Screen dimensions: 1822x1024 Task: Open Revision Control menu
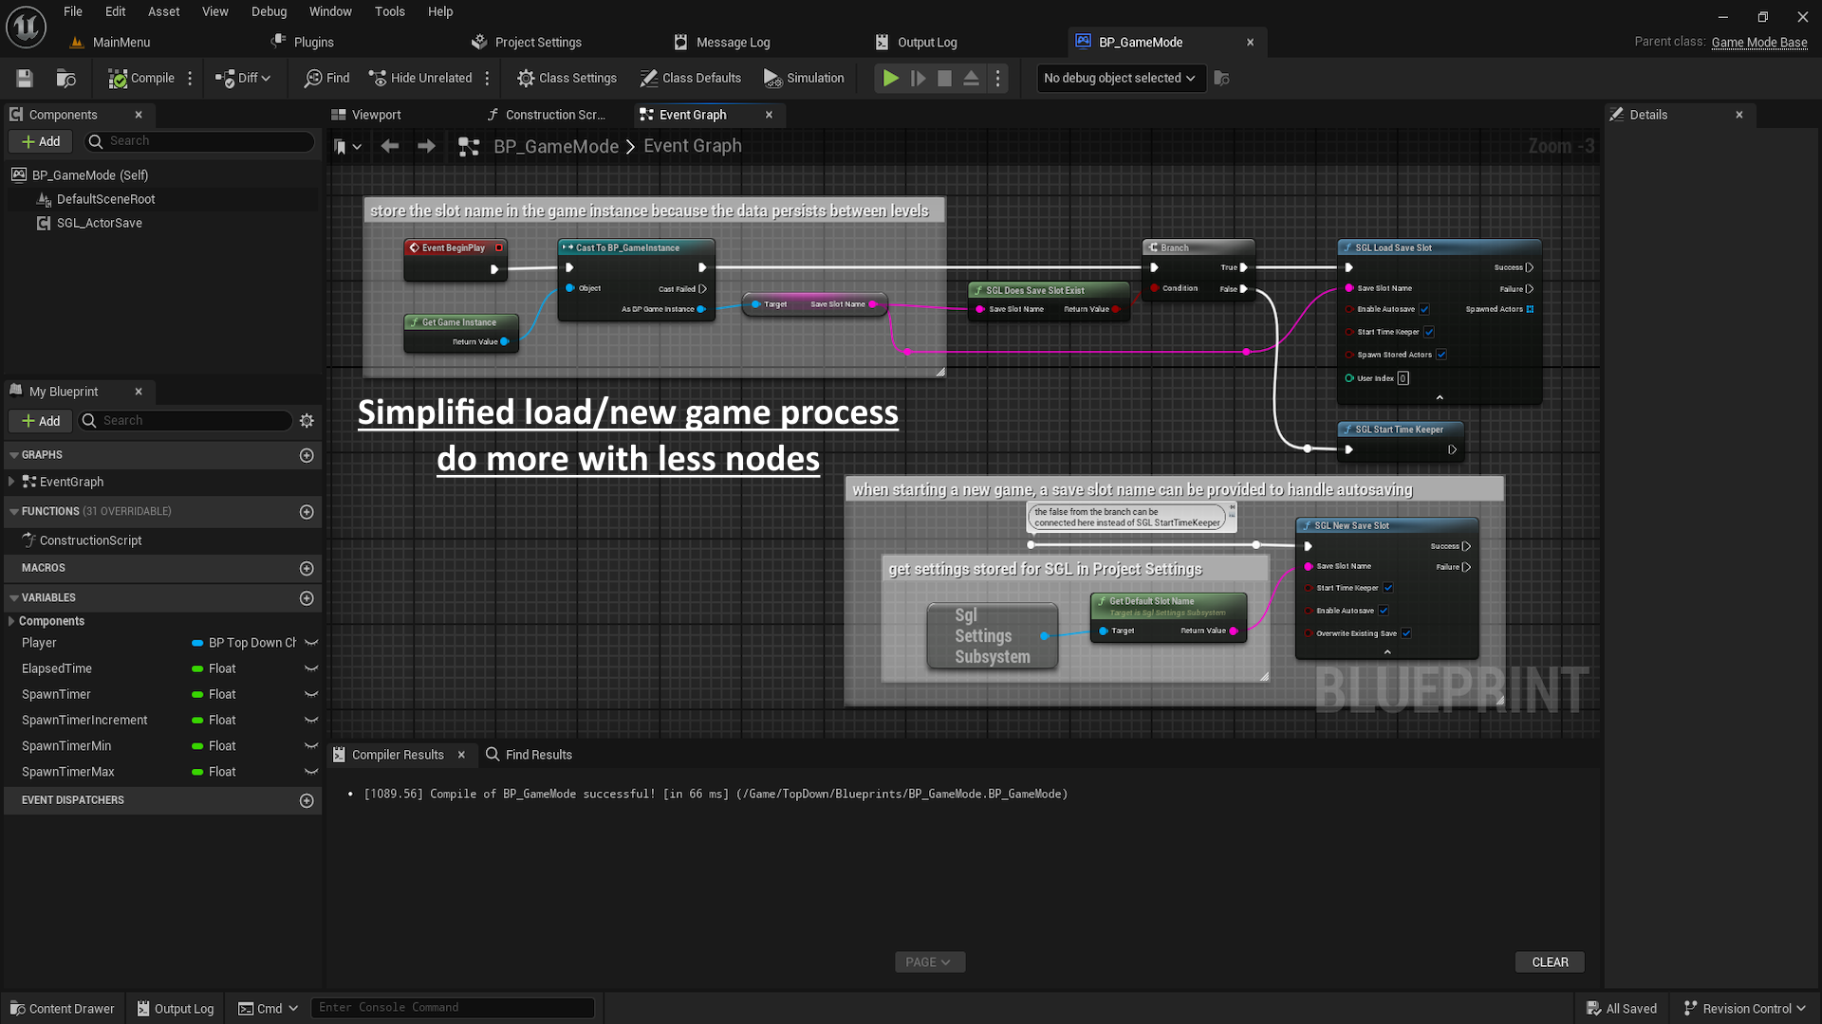click(1744, 1009)
